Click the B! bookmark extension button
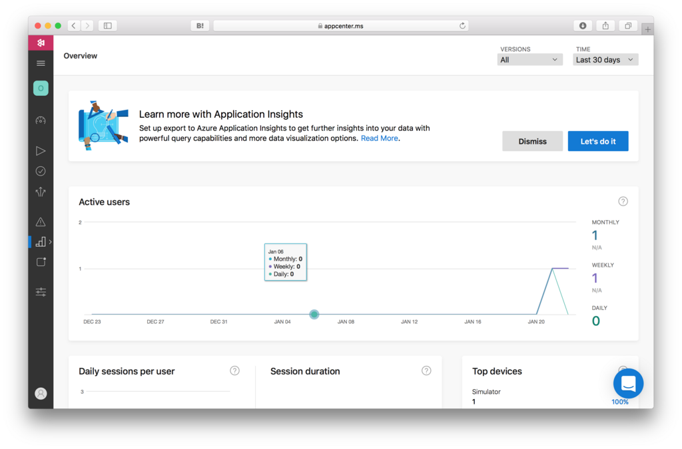 (200, 26)
